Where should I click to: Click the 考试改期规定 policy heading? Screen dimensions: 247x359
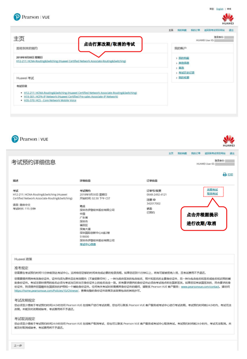coord(25,300)
